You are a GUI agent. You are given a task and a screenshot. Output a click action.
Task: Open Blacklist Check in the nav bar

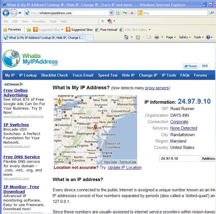pos(55,75)
